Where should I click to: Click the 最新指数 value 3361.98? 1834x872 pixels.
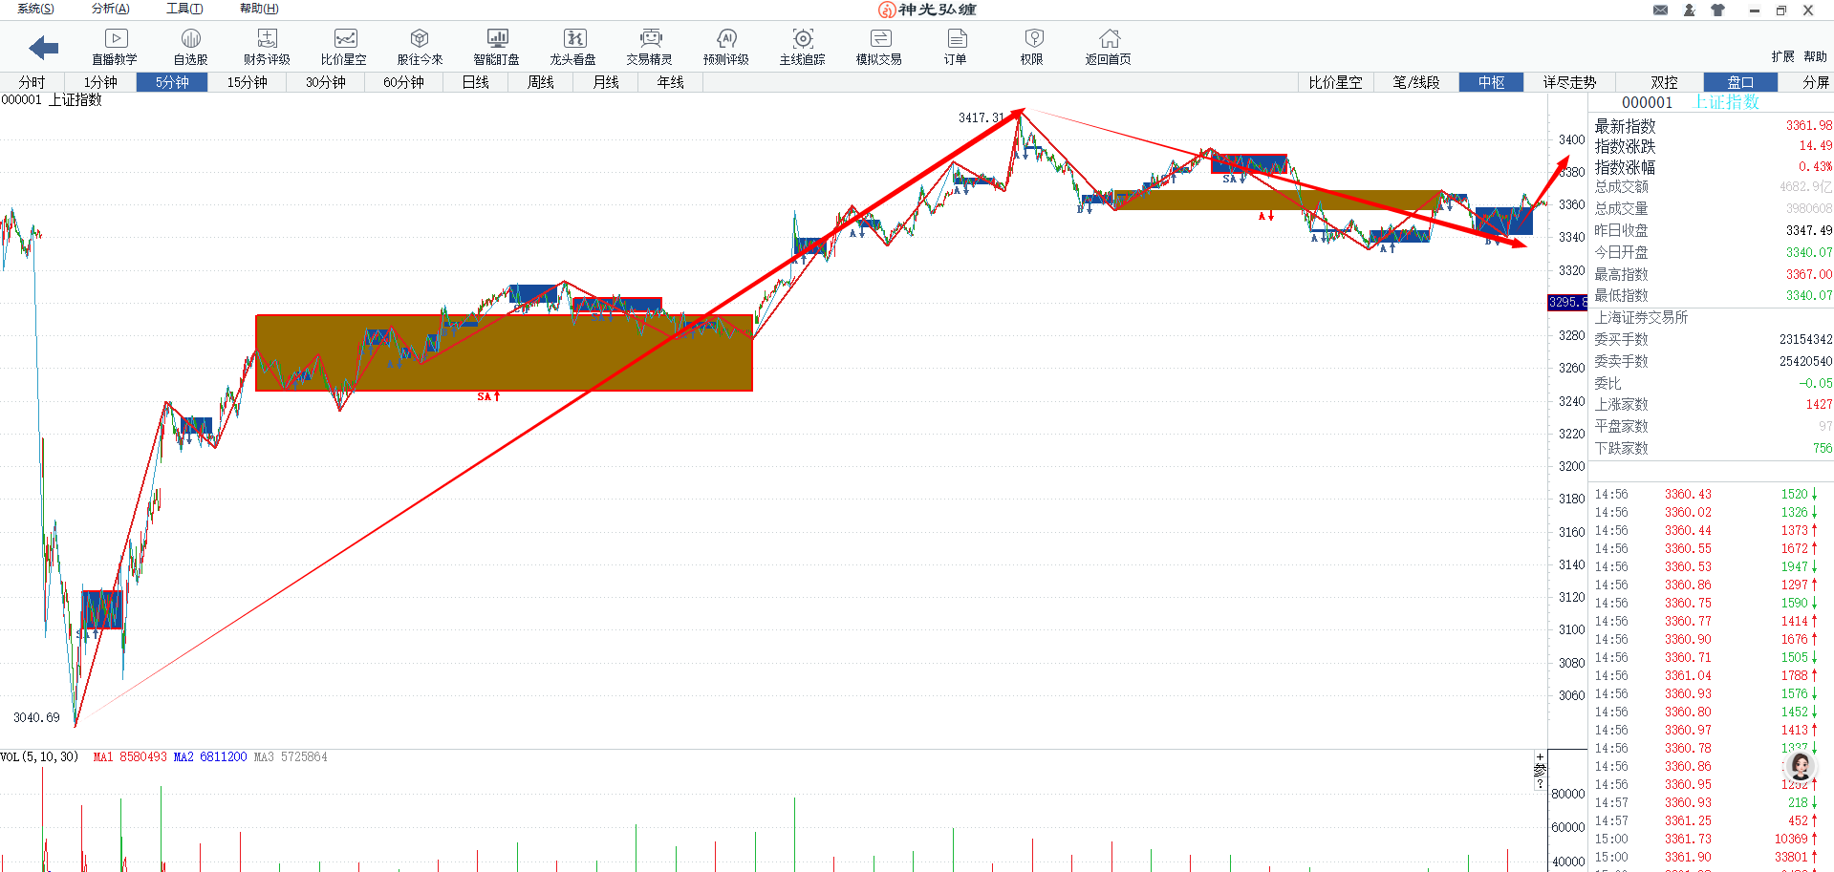pyautogui.click(x=1809, y=125)
